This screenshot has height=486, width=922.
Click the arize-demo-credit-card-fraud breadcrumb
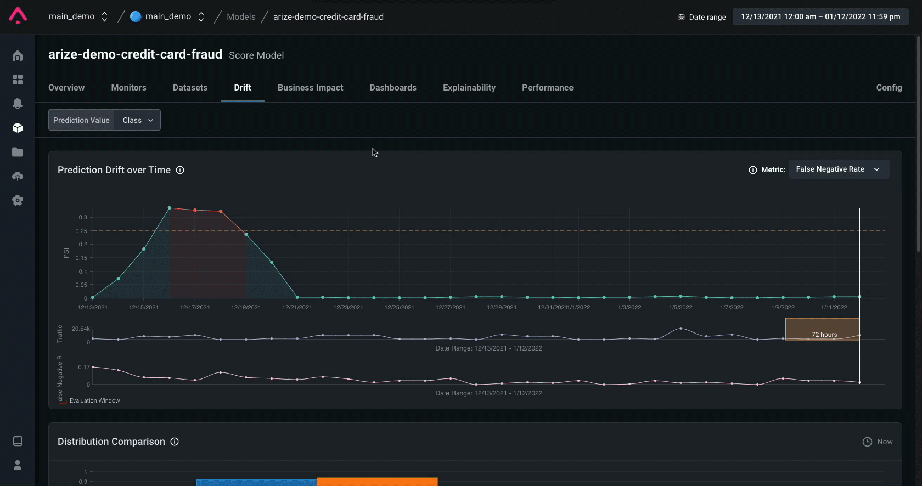click(x=328, y=16)
